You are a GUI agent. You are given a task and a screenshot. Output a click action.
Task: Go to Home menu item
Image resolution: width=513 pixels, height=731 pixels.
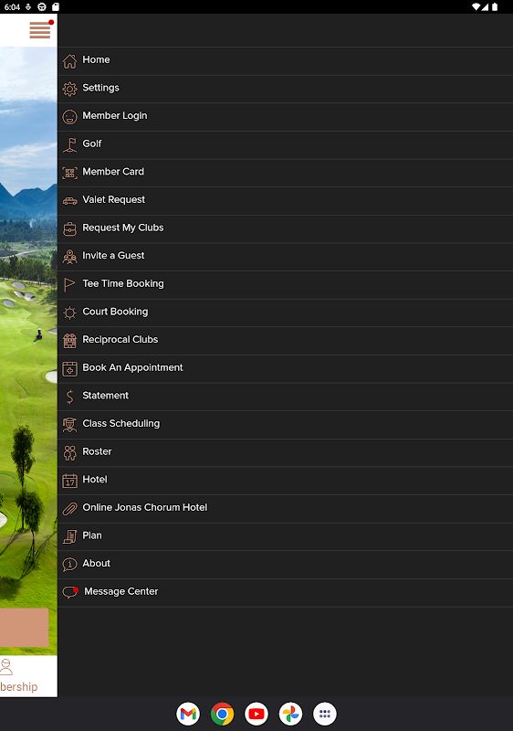point(286,61)
